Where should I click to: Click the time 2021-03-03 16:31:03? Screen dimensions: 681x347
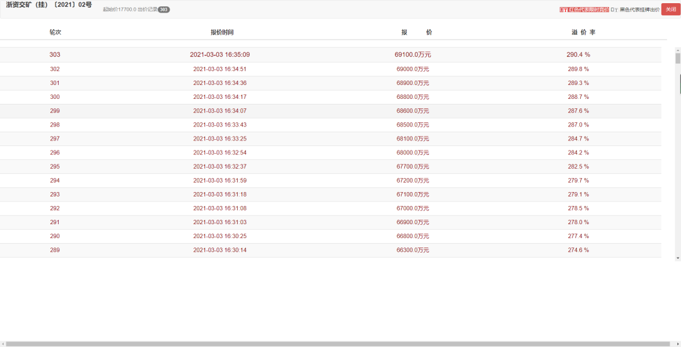pos(220,222)
